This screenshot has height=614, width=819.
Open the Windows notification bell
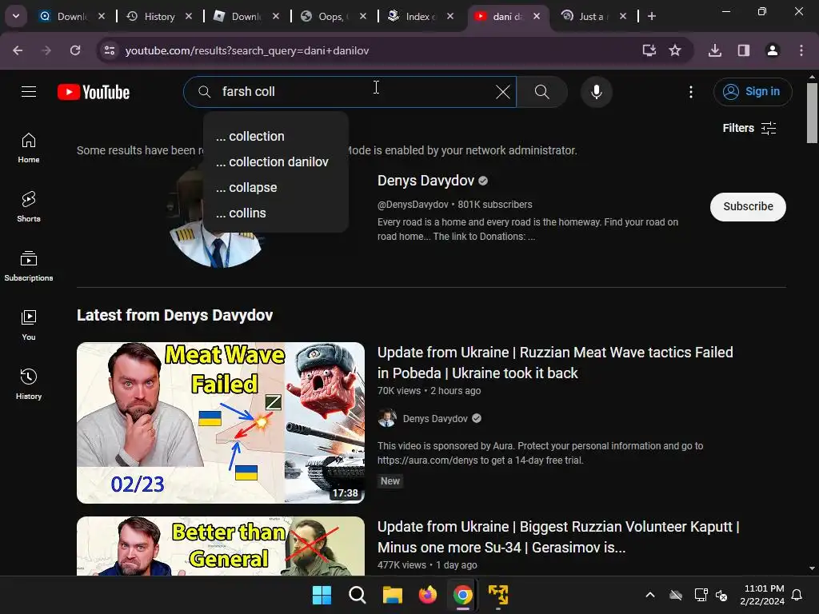(797, 595)
